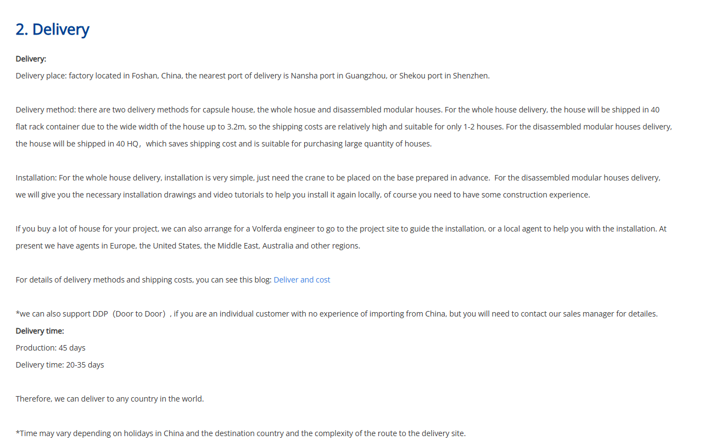The height and width of the screenshot is (446, 711).
Task: Click the line starting "flat rack container due to"
Action: pyautogui.click(x=344, y=127)
